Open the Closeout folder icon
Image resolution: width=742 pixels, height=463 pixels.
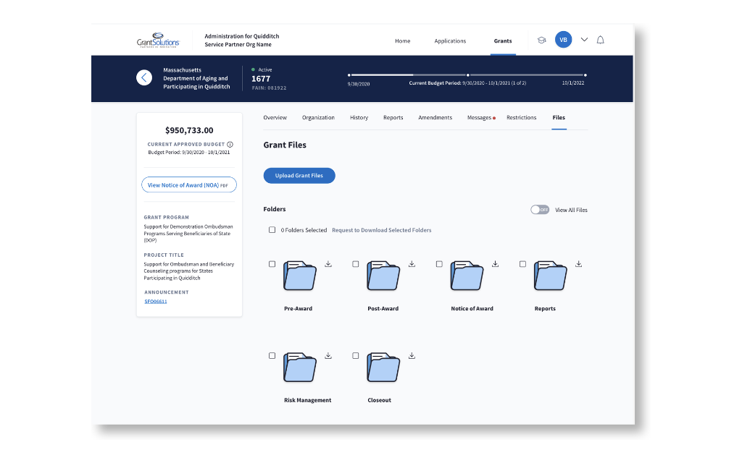(x=383, y=367)
